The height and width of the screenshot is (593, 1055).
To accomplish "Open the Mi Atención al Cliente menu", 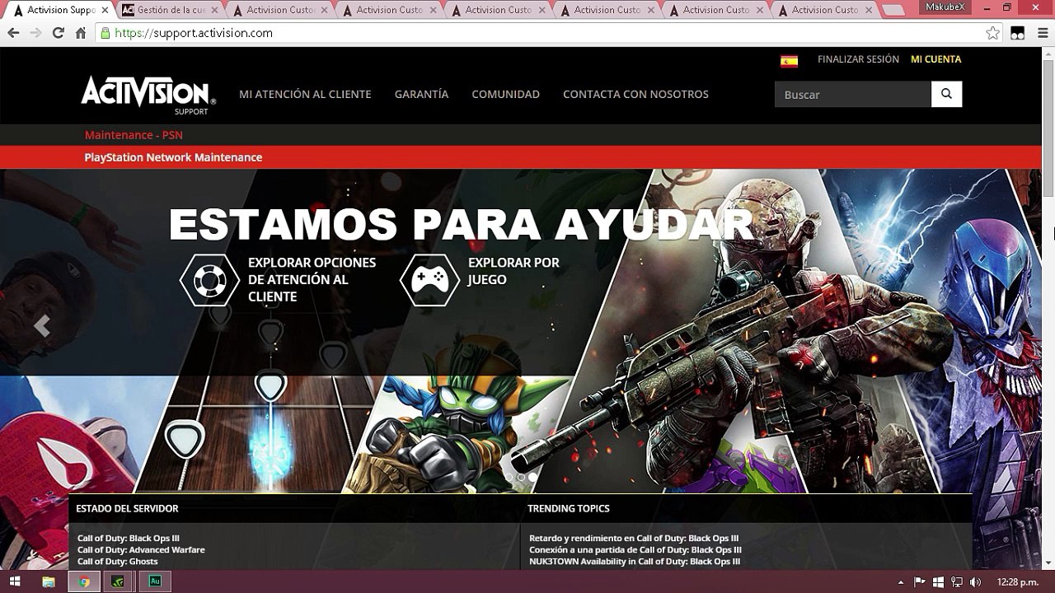I will tap(305, 94).
